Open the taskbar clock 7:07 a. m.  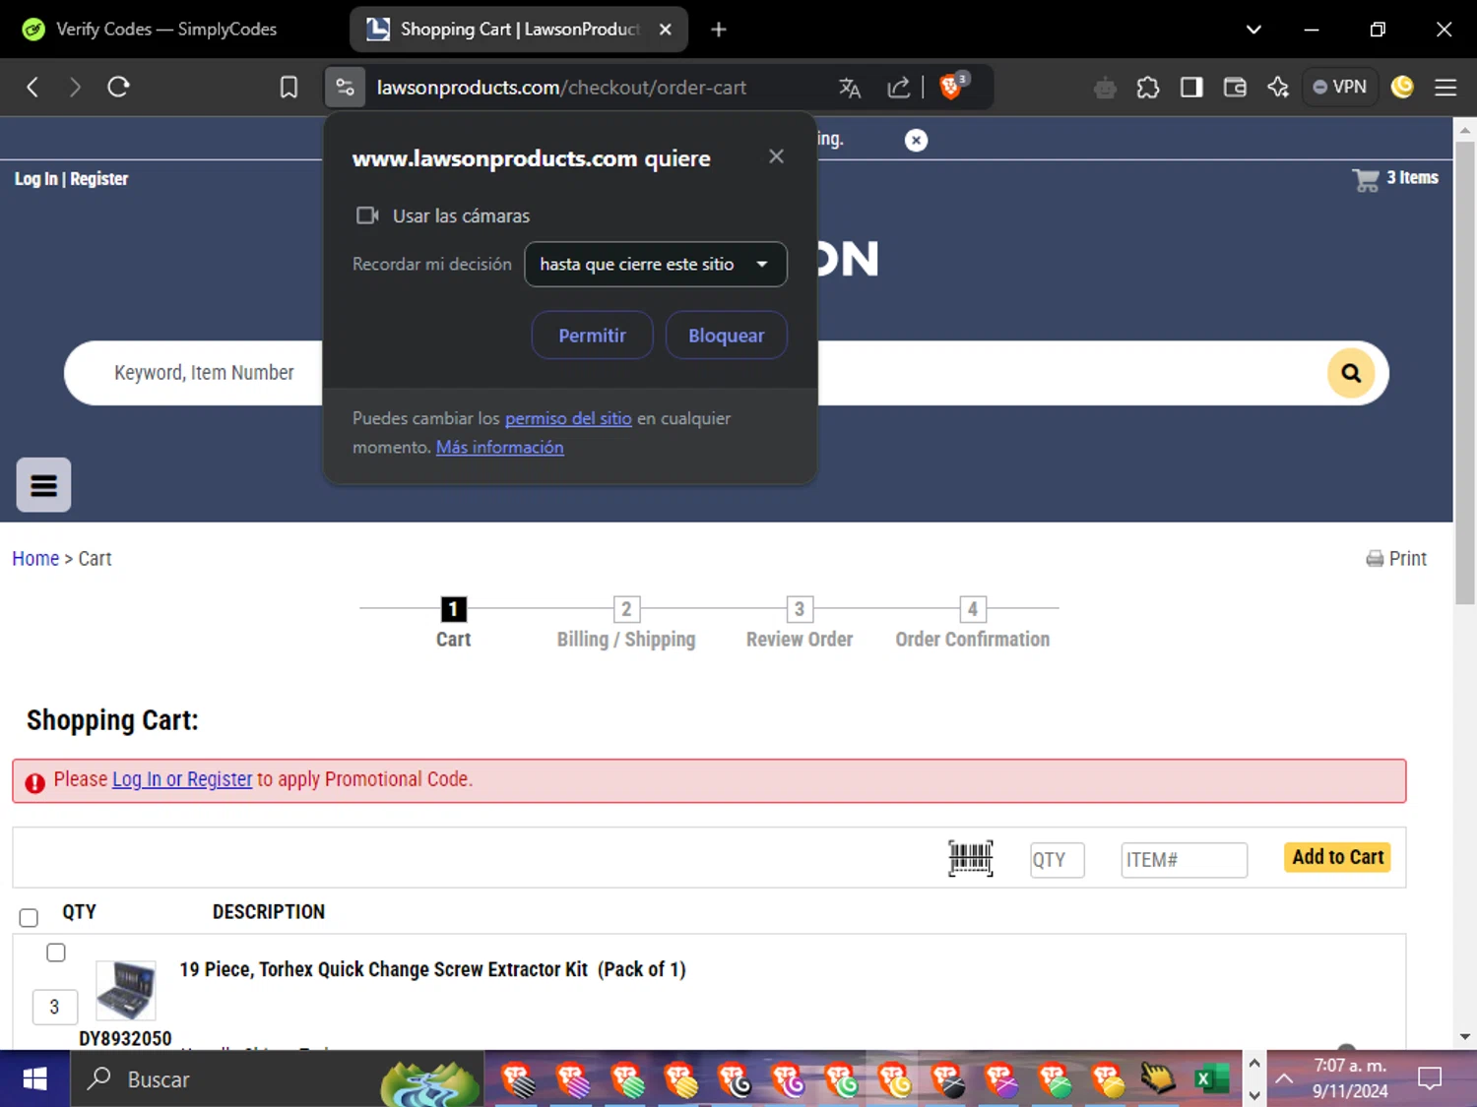point(1350,1078)
